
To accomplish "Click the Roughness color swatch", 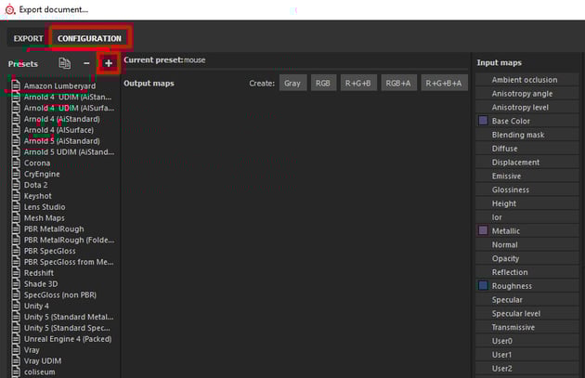I will (483, 285).
